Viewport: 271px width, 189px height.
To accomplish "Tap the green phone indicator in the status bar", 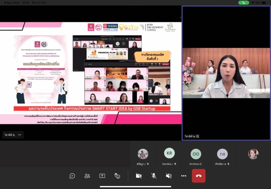I will [243, 3].
